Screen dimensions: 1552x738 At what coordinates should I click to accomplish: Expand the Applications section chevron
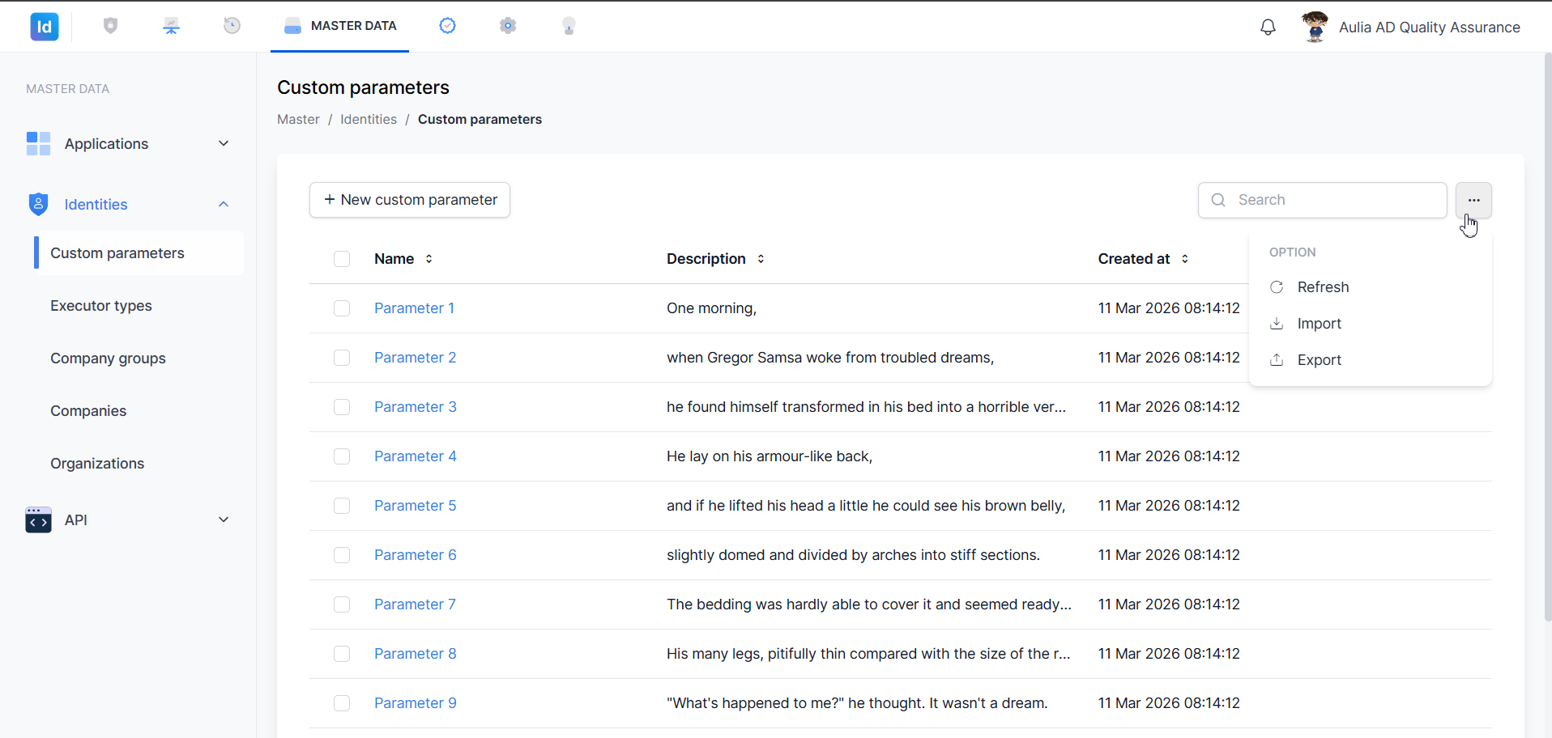coord(224,143)
